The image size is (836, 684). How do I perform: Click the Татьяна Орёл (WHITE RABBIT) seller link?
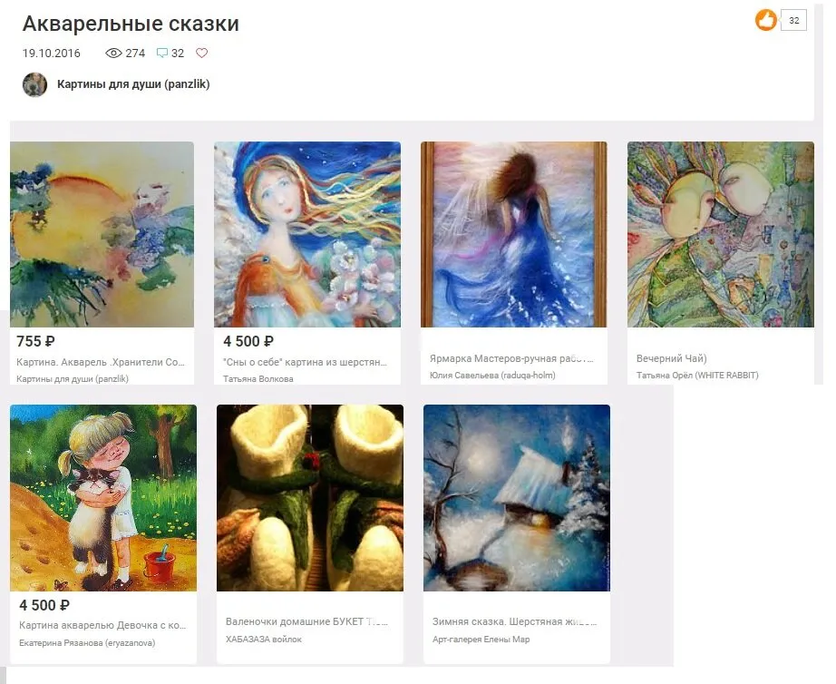pos(697,375)
